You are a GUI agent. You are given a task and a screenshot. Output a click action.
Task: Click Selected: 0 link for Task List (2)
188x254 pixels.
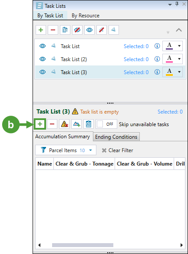coord(136,59)
